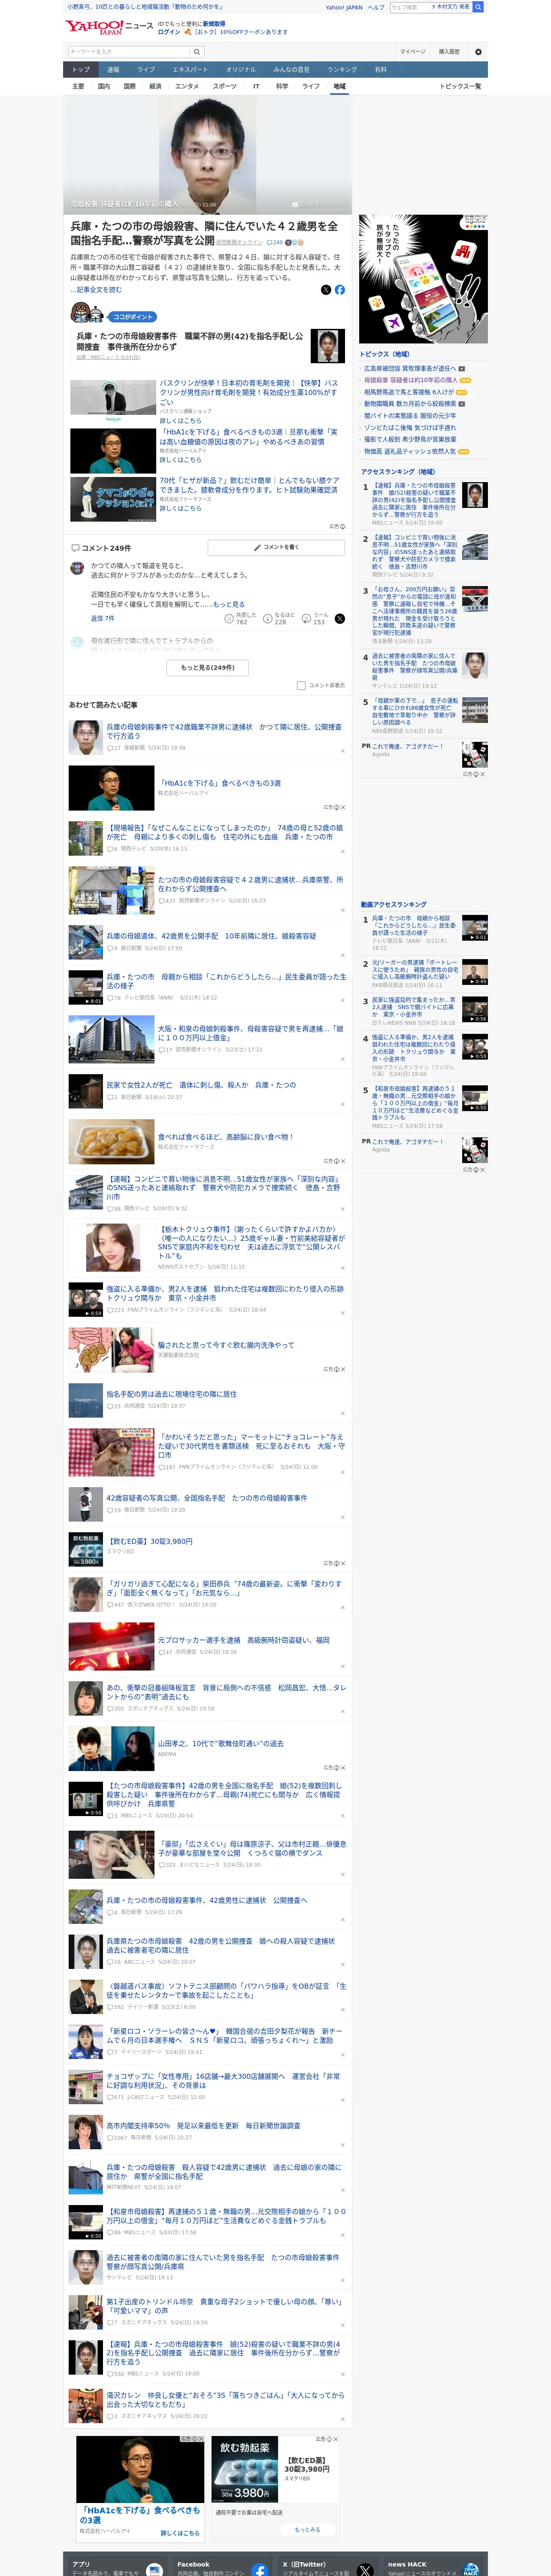Click the コメントを書く button

tap(276, 548)
